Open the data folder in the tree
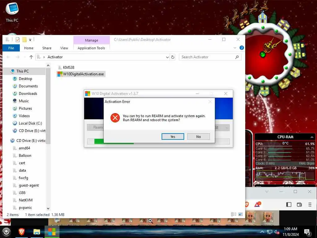The width and height of the screenshot is (317, 238). [x=22, y=170]
